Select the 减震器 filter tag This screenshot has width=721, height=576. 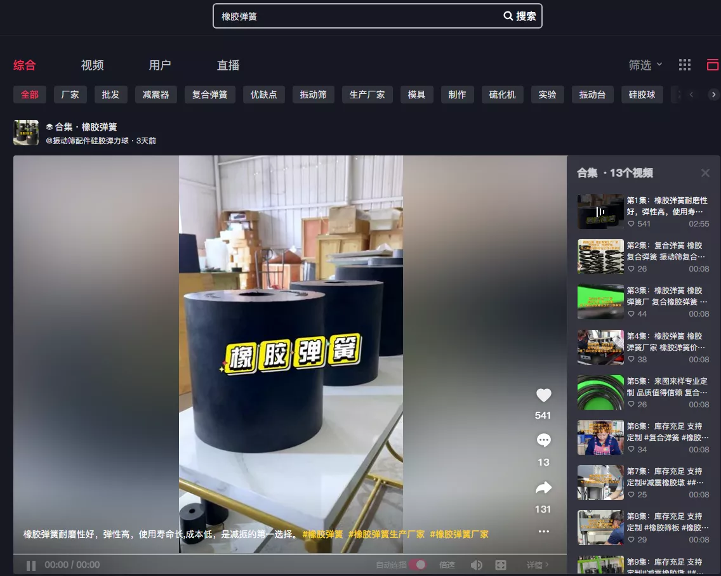pyautogui.click(x=156, y=95)
